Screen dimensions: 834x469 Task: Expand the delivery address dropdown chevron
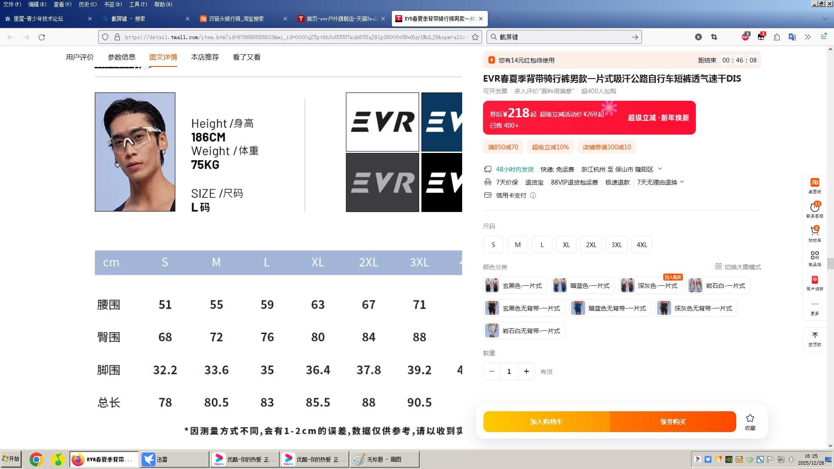click(660, 169)
